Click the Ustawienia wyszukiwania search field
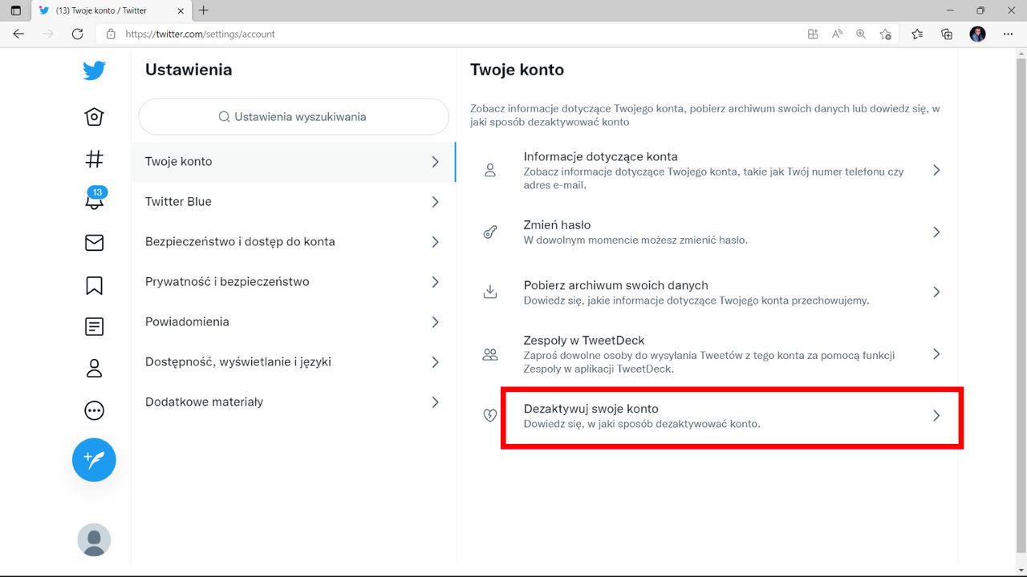The height and width of the screenshot is (577, 1027). tap(294, 117)
